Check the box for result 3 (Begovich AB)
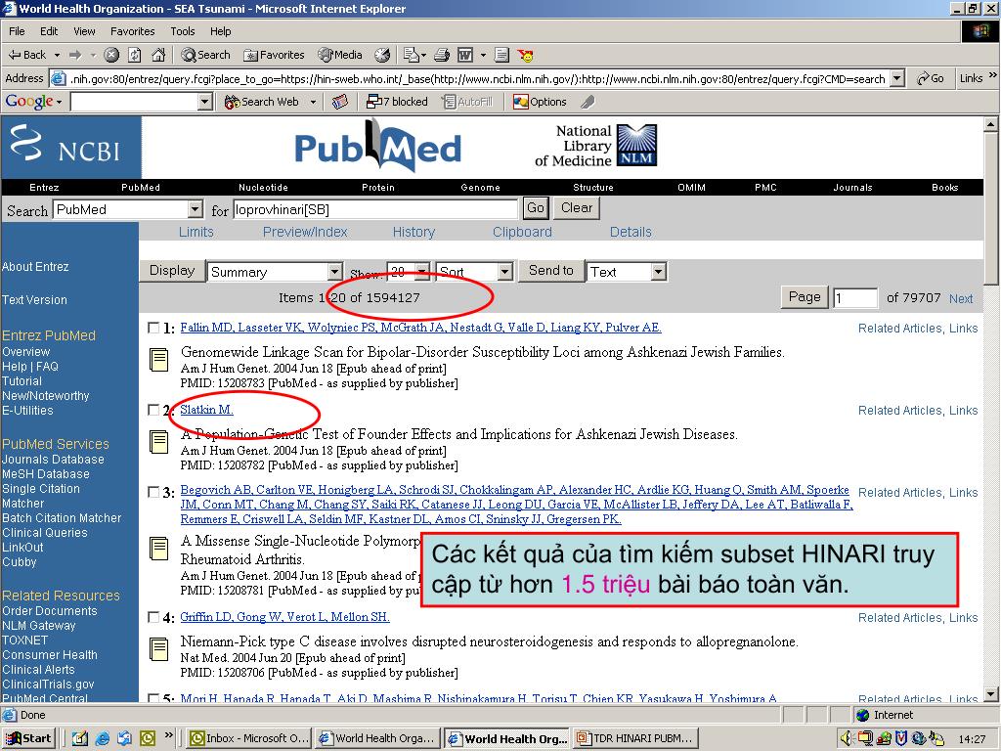This screenshot has width=1001, height=751. pos(153,492)
